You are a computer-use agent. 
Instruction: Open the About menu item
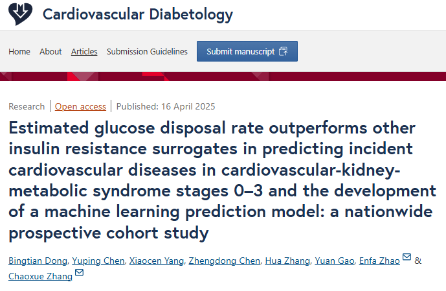pyautogui.click(x=50, y=52)
